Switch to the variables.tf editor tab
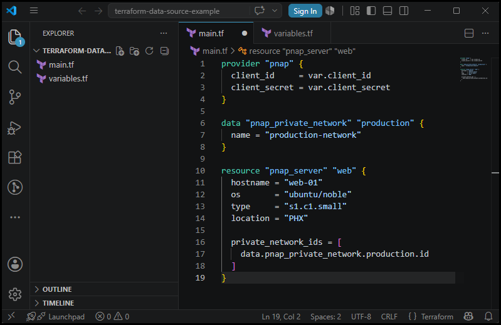 292,33
